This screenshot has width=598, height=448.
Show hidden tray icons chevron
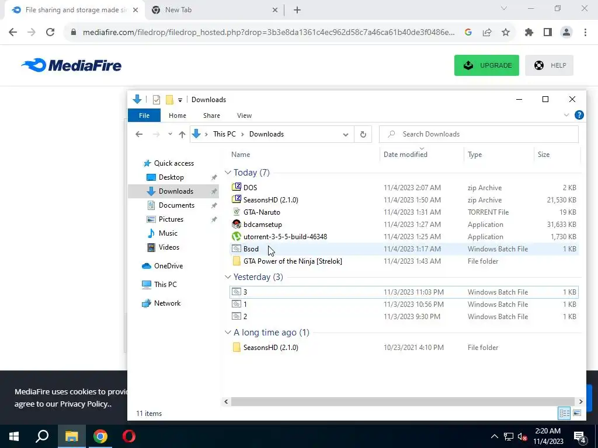pyautogui.click(x=494, y=436)
